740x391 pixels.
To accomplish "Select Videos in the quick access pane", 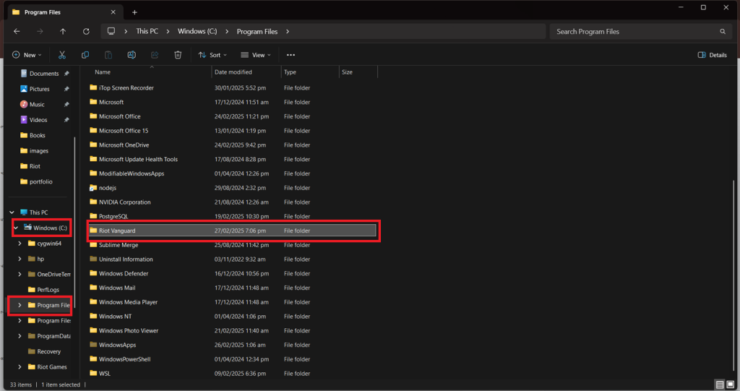I will coord(38,120).
